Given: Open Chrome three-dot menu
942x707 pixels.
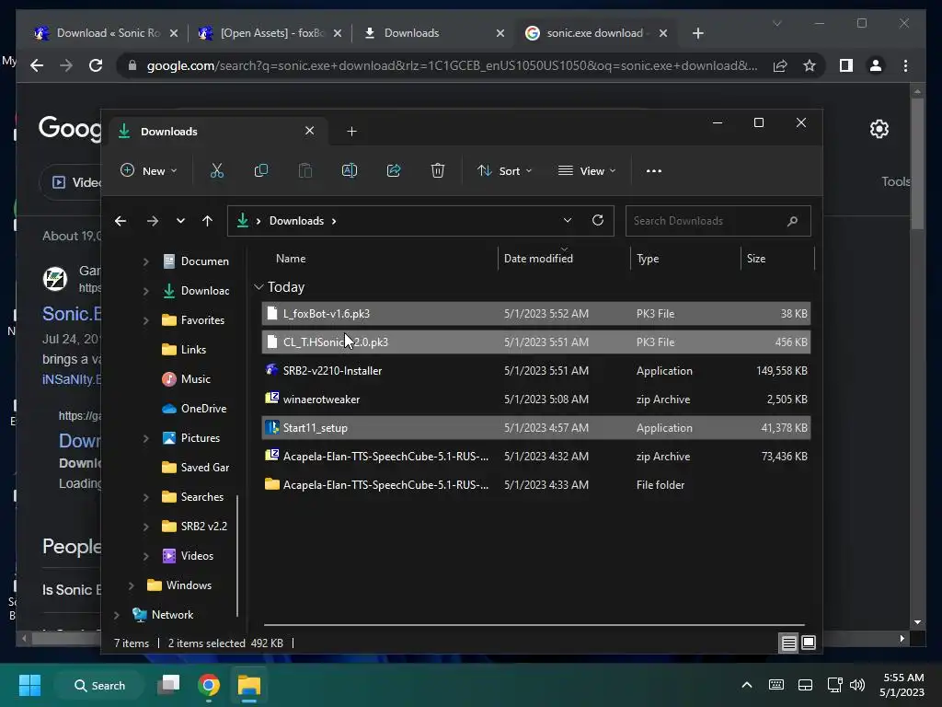Looking at the screenshot, I should pos(905,65).
